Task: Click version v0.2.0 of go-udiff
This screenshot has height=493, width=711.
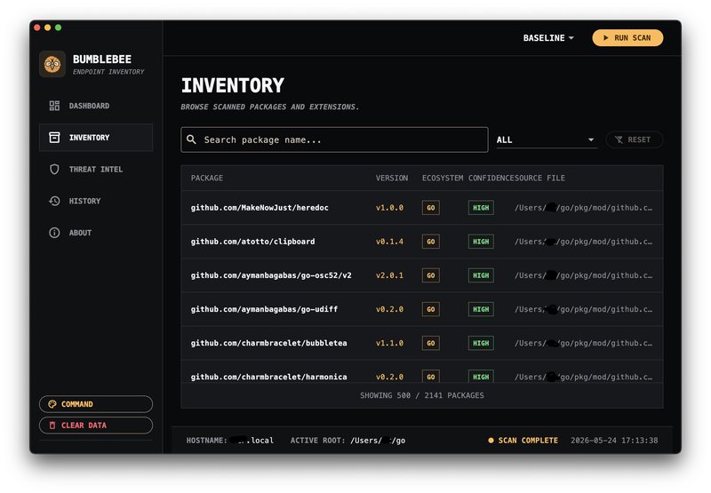Action: click(389, 309)
